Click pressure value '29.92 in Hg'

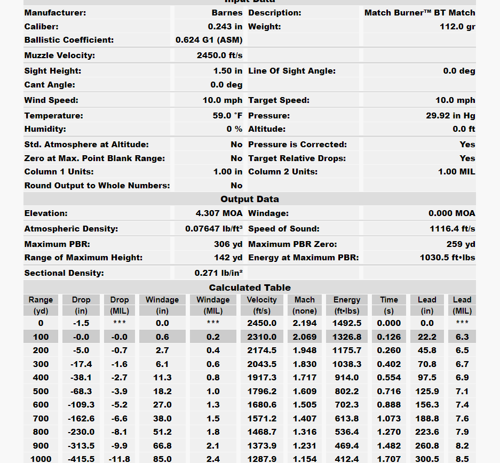pyautogui.click(x=450, y=115)
